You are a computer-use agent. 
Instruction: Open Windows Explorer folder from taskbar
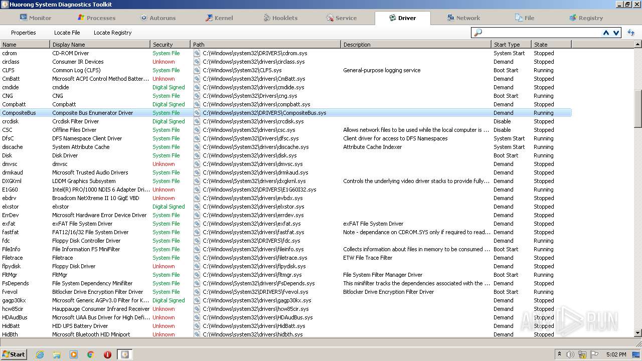tap(57, 354)
